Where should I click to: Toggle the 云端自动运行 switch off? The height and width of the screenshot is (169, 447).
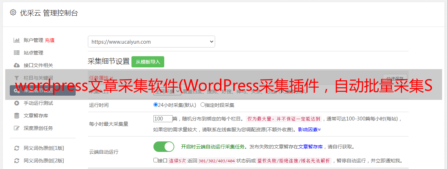(164, 147)
